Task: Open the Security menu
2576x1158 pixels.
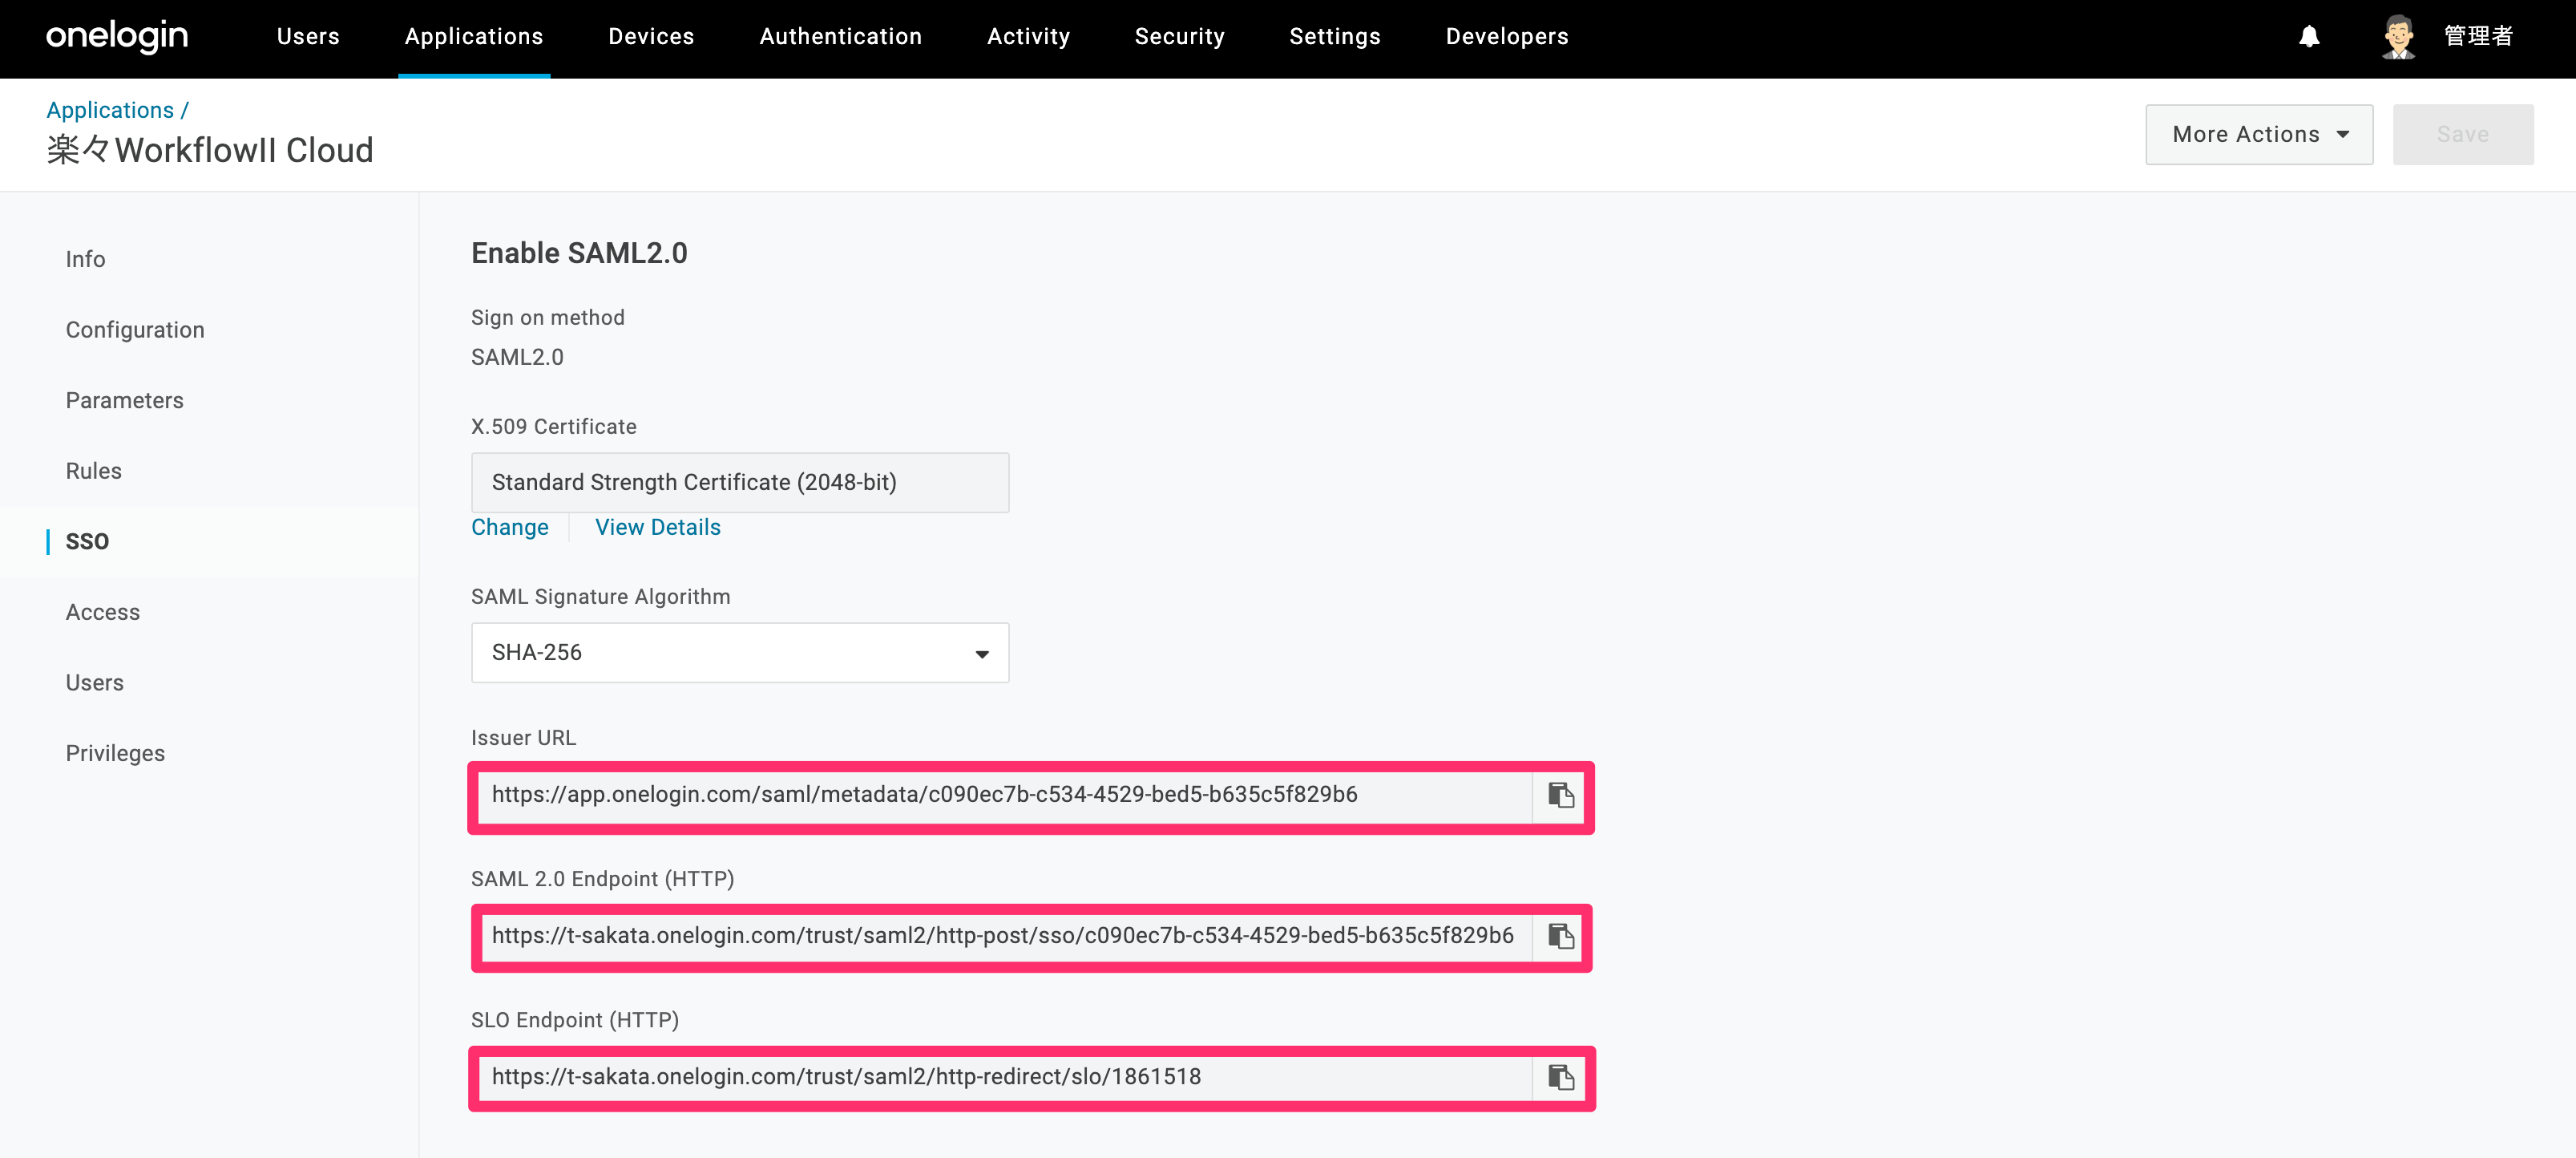Action: pyautogui.click(x=1179, y=37)
